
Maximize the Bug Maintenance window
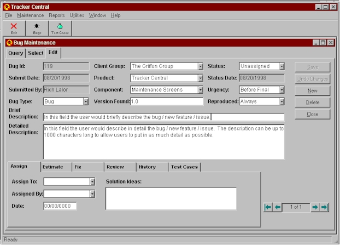pos(323,43)
